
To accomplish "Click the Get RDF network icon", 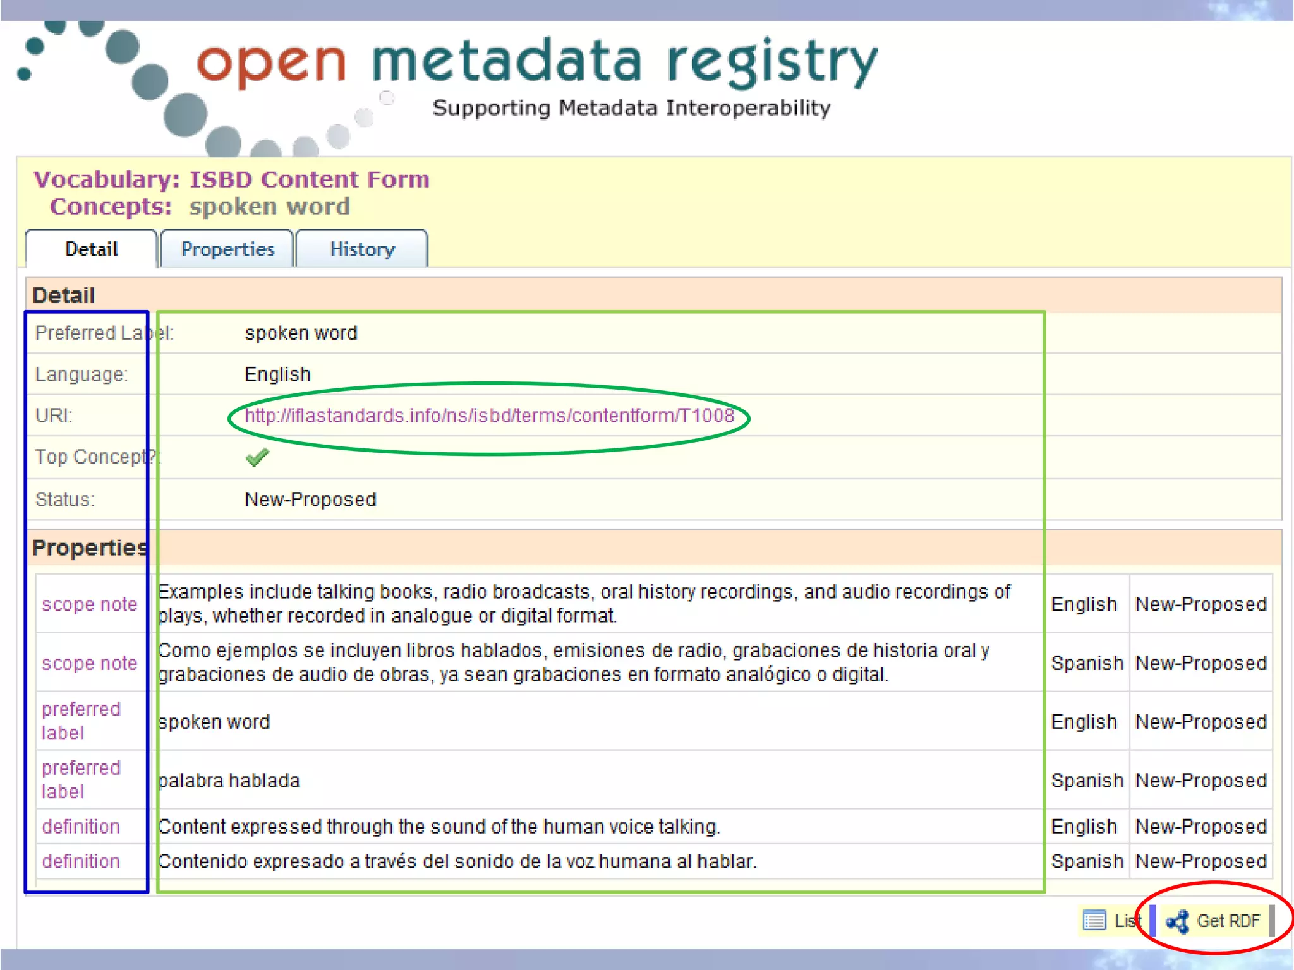I will pos(1177,921).
